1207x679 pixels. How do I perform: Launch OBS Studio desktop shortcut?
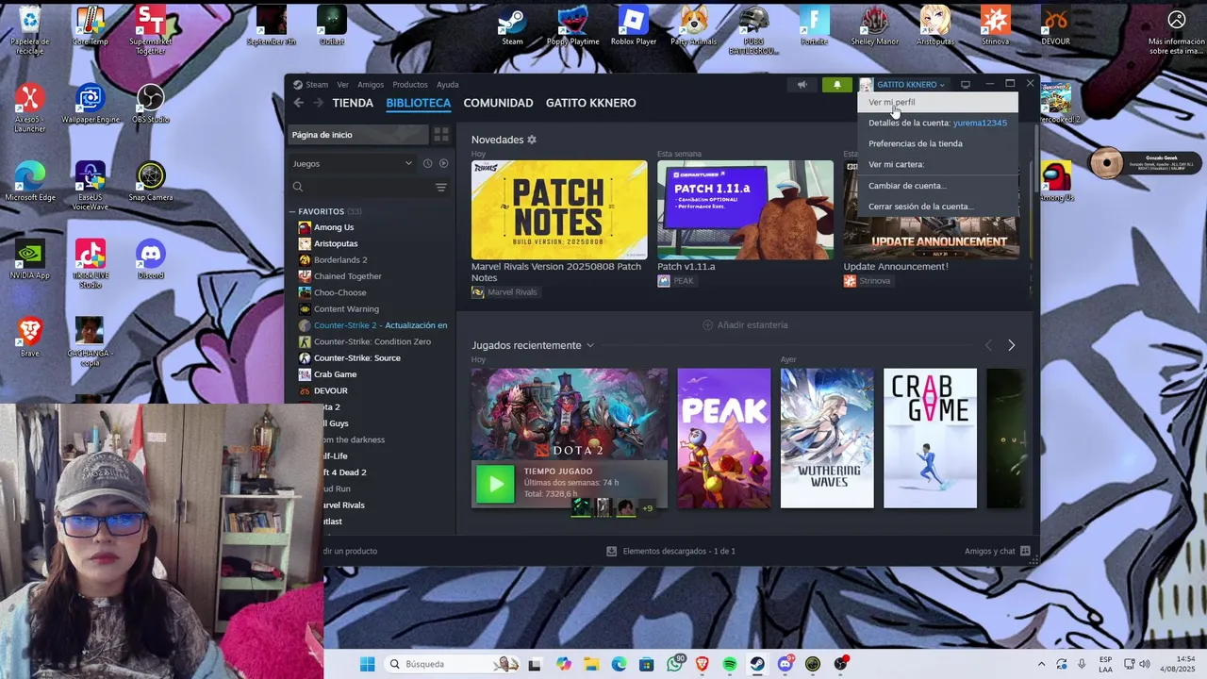[x=150, y=104]
